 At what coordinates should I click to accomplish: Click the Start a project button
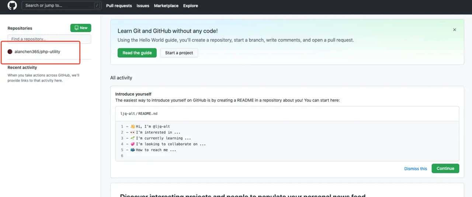point(179,53)
